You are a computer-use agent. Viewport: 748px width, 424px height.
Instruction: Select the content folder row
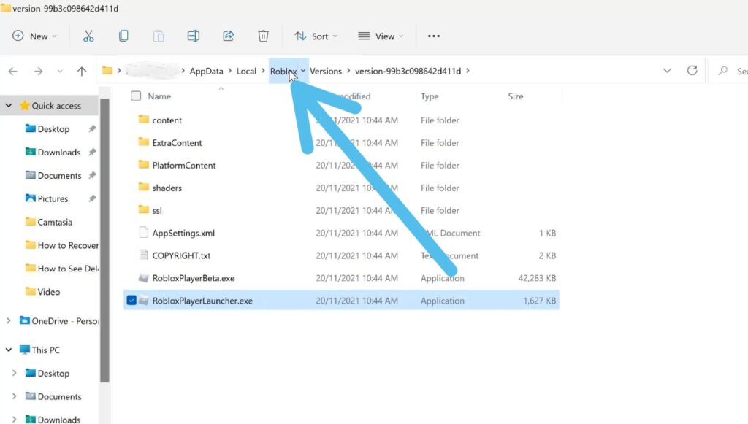pos(341,120)
